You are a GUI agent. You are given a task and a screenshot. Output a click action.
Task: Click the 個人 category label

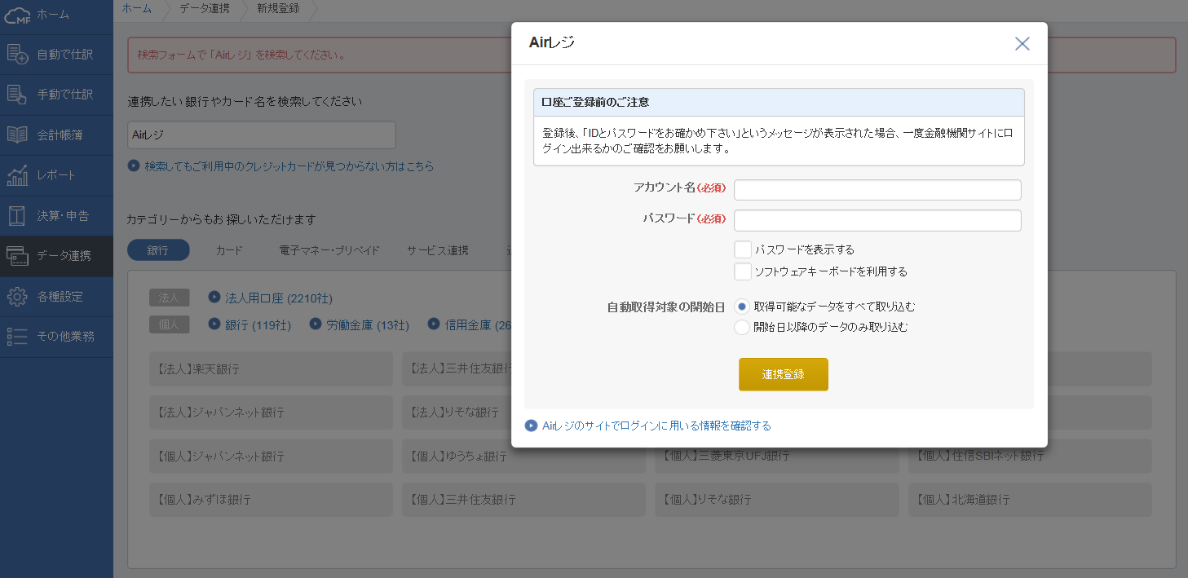tap(169, 324)
